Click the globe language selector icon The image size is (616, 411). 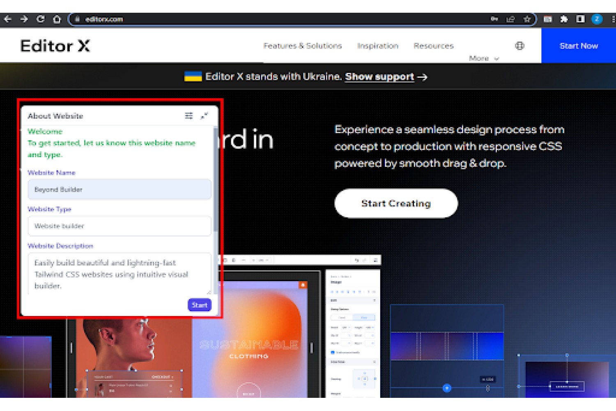click(519, 46)
